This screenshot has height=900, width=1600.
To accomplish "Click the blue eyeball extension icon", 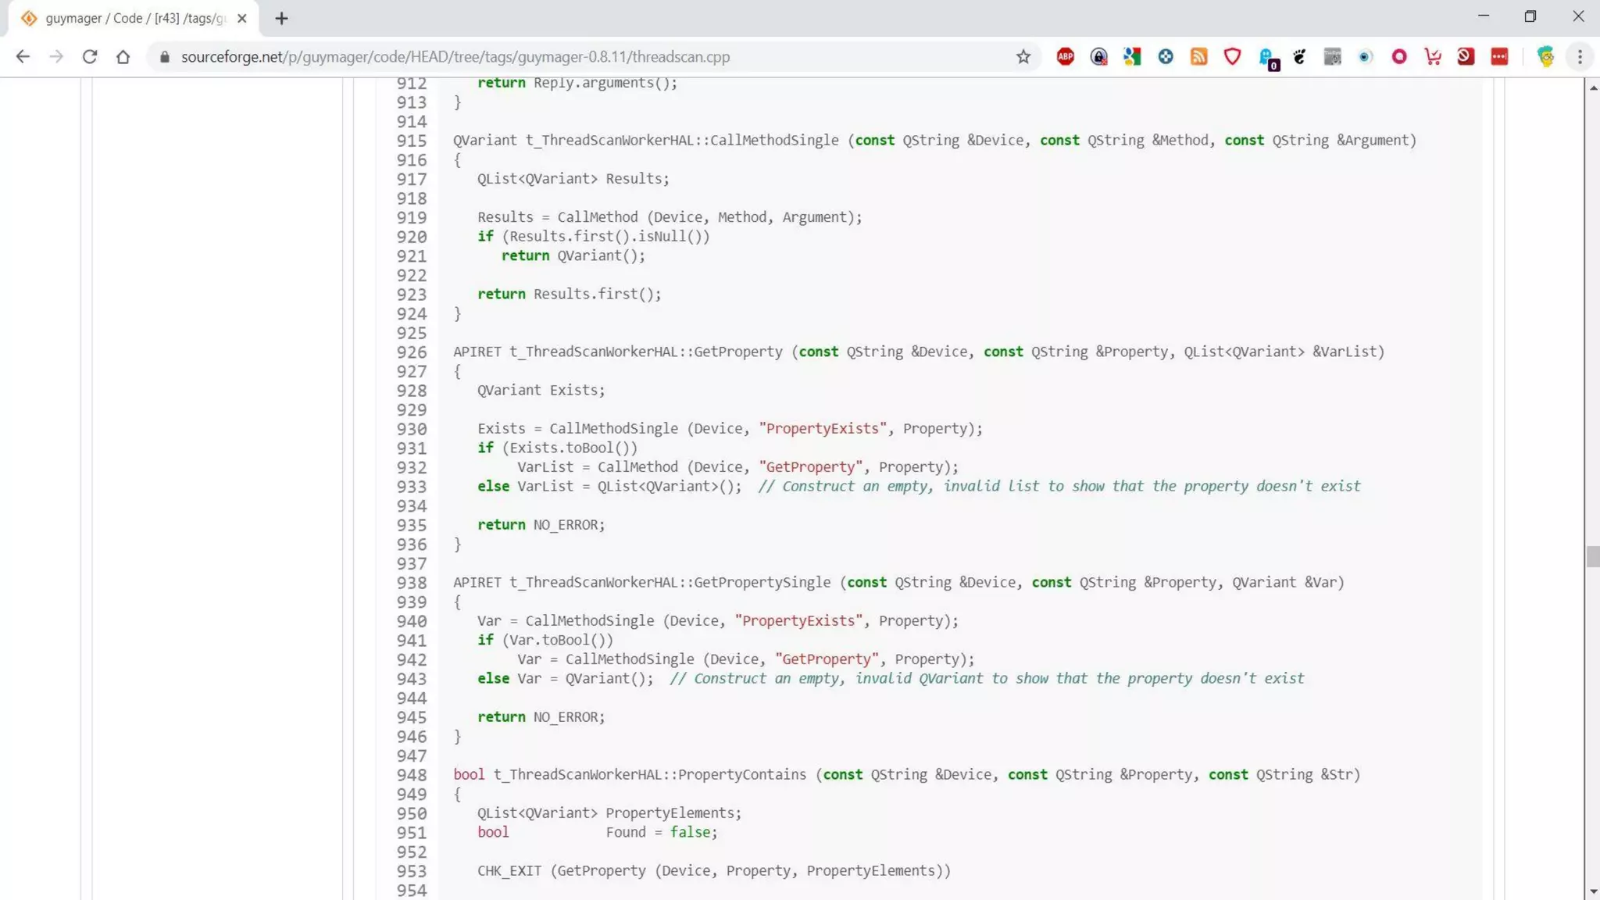I will click(x=1365, y=57).
